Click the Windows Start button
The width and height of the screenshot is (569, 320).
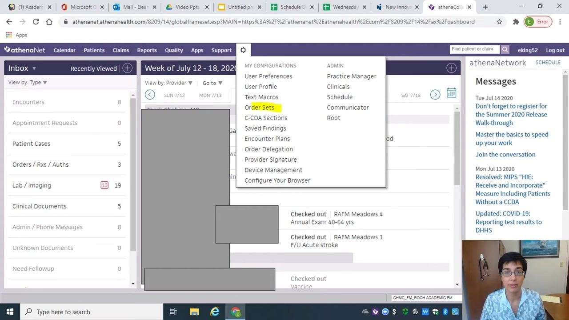(10, 312)
